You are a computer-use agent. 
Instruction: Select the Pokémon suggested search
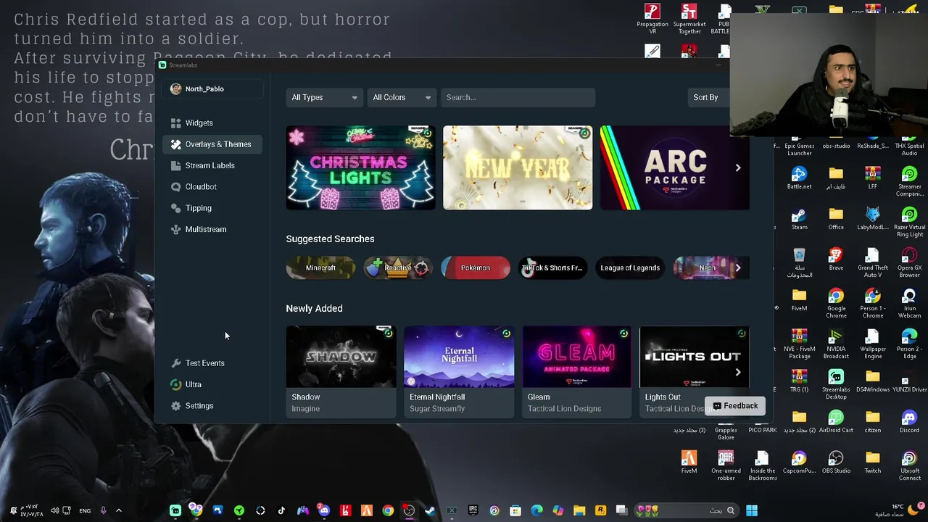click(476, 268)
